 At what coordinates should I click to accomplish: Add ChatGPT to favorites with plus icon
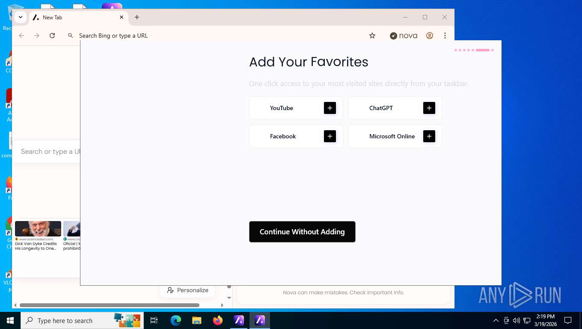coord(429,108)
